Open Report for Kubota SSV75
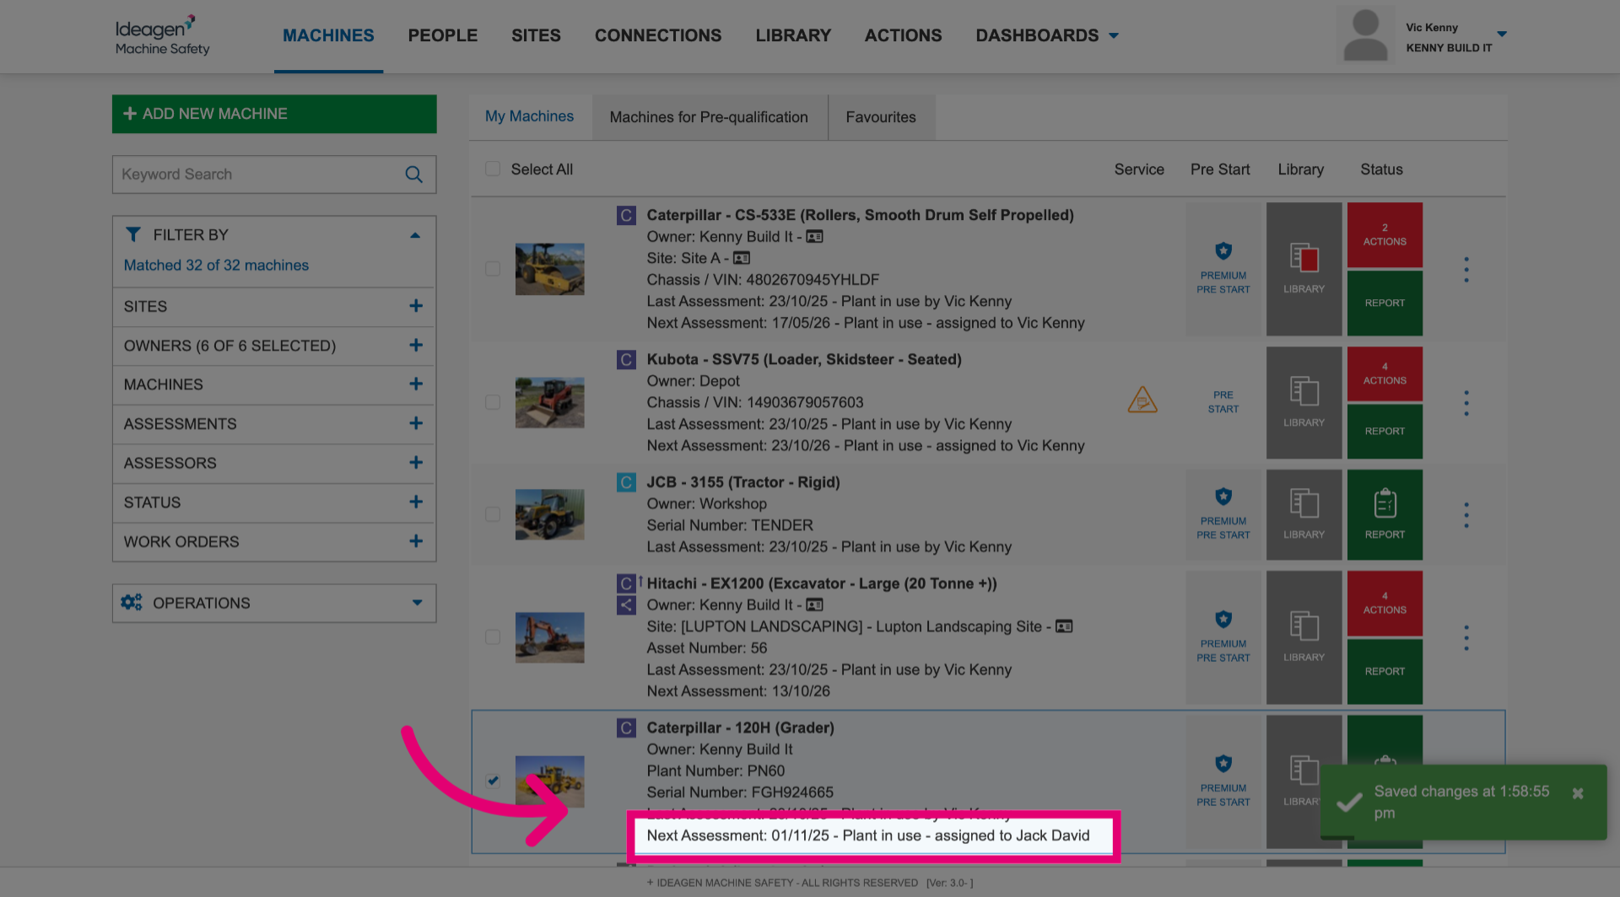This screenshot has height=897, width=1620. pyautogui.click(x=1385, y=431)
